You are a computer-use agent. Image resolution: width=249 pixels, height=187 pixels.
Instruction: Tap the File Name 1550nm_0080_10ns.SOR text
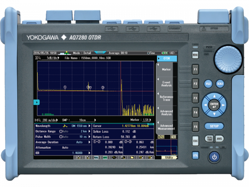point(88,58)
